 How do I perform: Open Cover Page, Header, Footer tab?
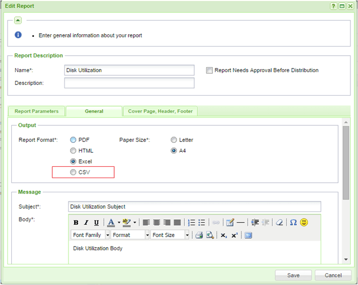tap(160, 111)
